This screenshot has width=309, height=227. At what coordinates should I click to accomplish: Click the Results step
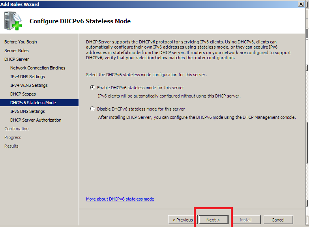[11, 146]
